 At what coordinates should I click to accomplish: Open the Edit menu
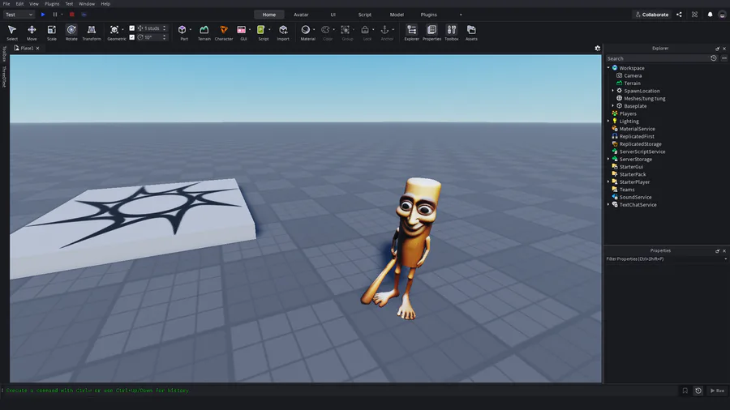[x=19, y=4]
